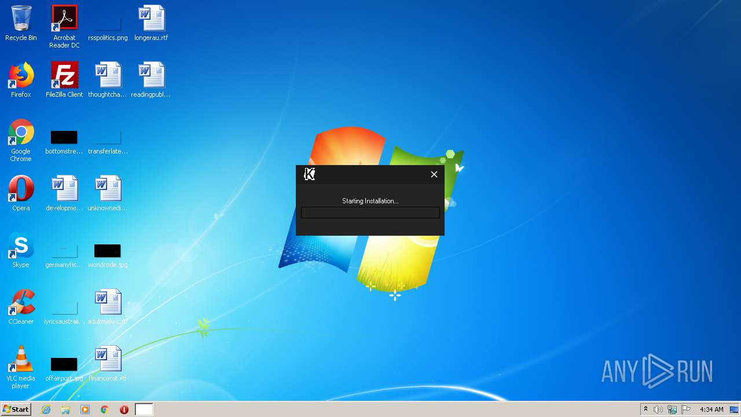Select the unknownedi... Word document
This screenshot has width=741, height=417.
[x=108, y=193]
